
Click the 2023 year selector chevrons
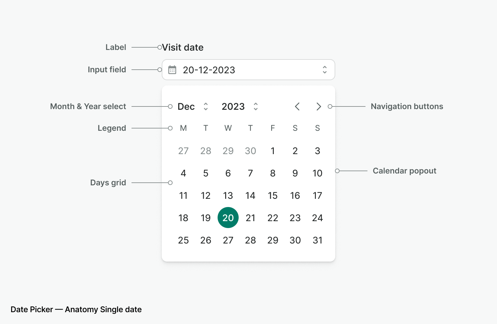(x=256, y=106)
